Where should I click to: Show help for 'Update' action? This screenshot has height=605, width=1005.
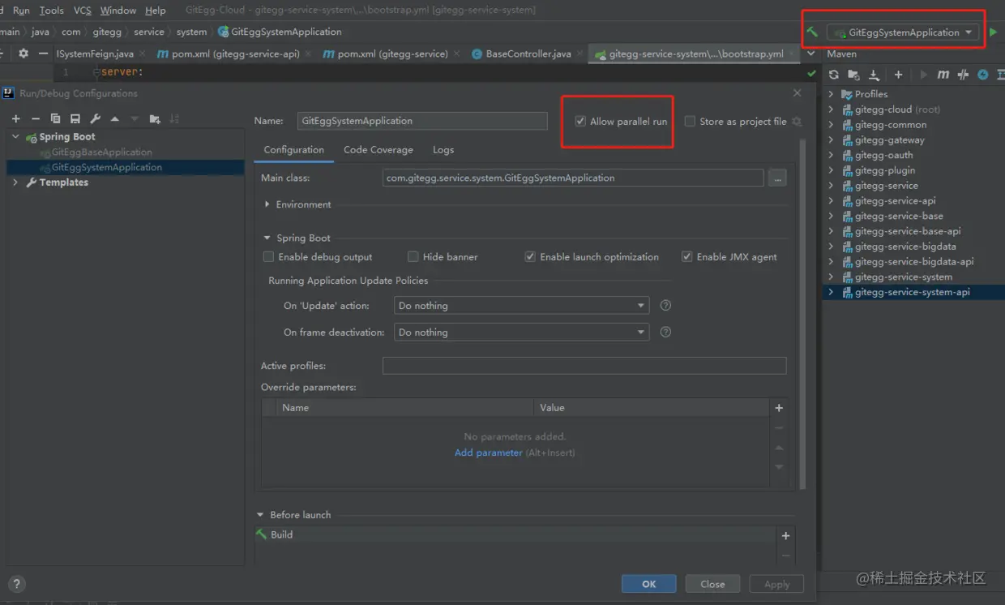point(665,306)
